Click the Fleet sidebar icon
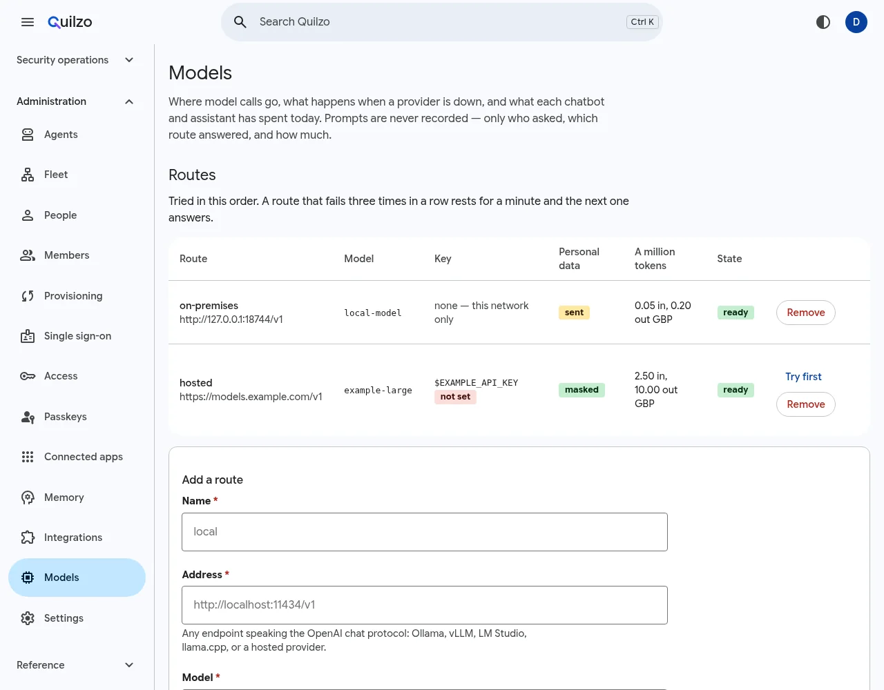The width and height of the screenshot is (884, 690). [x=28, y=175]
